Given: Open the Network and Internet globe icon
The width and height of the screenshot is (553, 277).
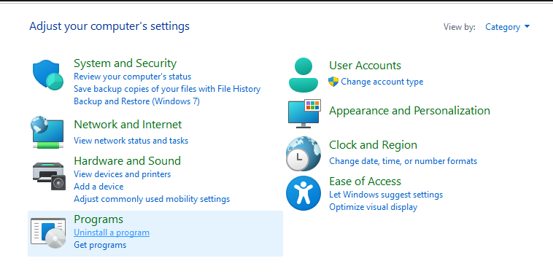Looking at the screenshot, I should coord(47,132).
